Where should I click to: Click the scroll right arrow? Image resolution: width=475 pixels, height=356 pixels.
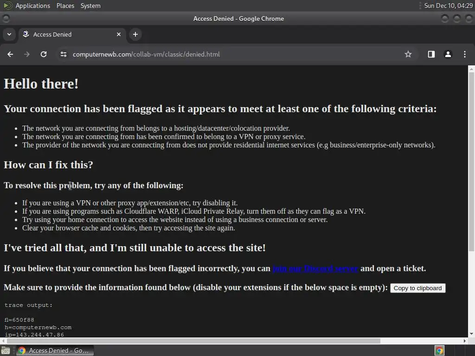[465, 341]
